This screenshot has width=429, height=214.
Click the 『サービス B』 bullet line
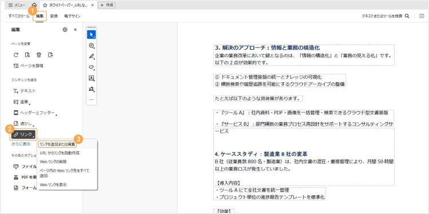pos(304,124)
